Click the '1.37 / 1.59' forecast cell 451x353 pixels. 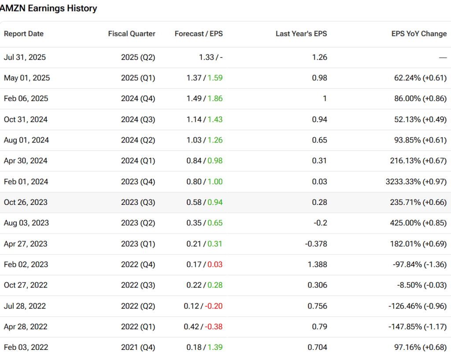click(204, 78)
